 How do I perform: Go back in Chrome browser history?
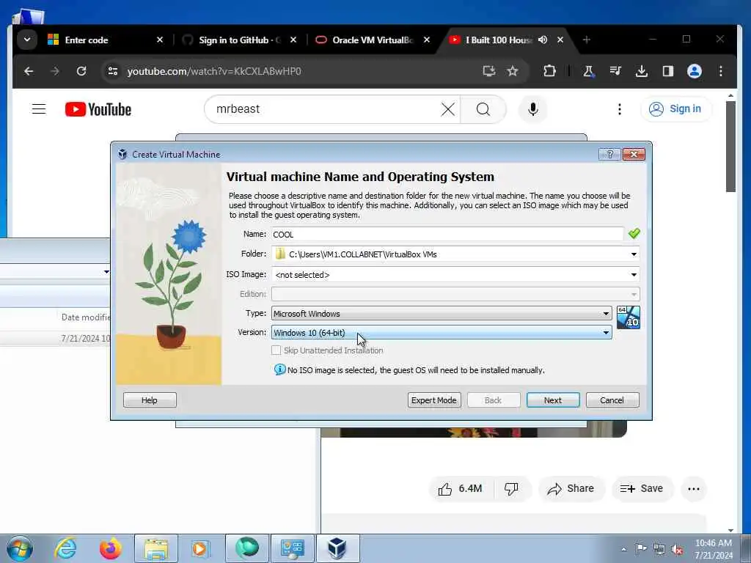pos(29,71)
